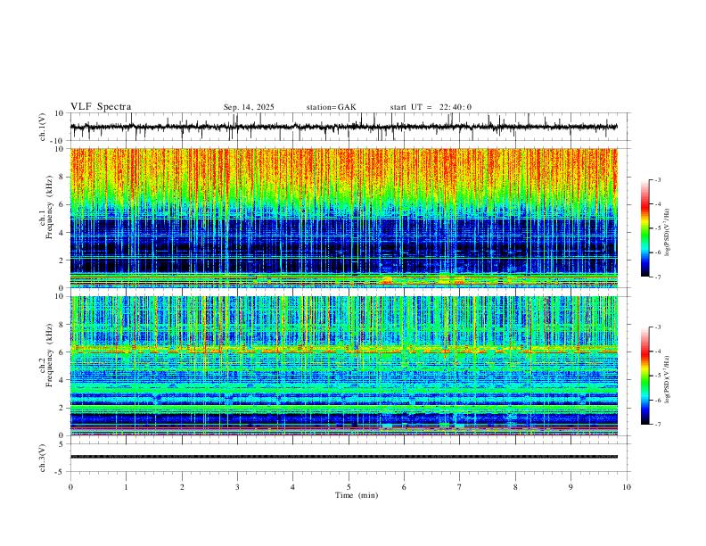Click the Time (min) axis label
Viewport: 706px width, 546px height.
click(357, 495)
